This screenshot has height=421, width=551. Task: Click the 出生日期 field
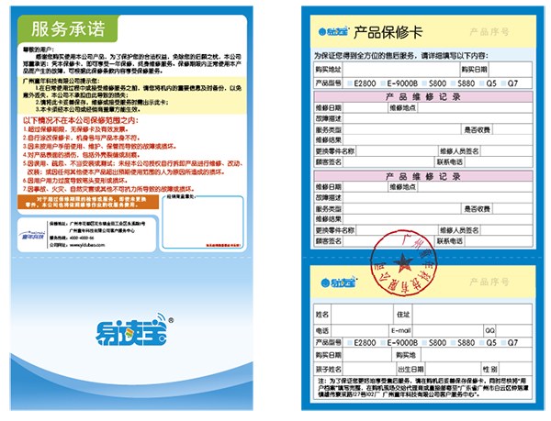tap(452, 369)
